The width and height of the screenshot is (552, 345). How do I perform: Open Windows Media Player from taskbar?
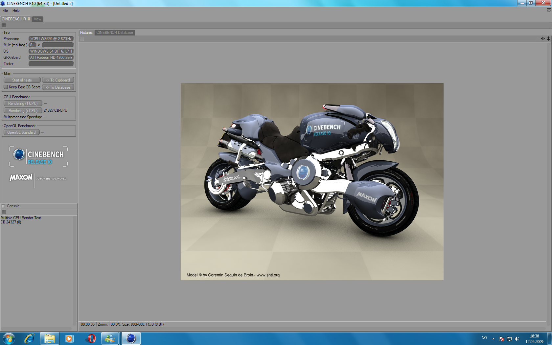coord(69,338)
